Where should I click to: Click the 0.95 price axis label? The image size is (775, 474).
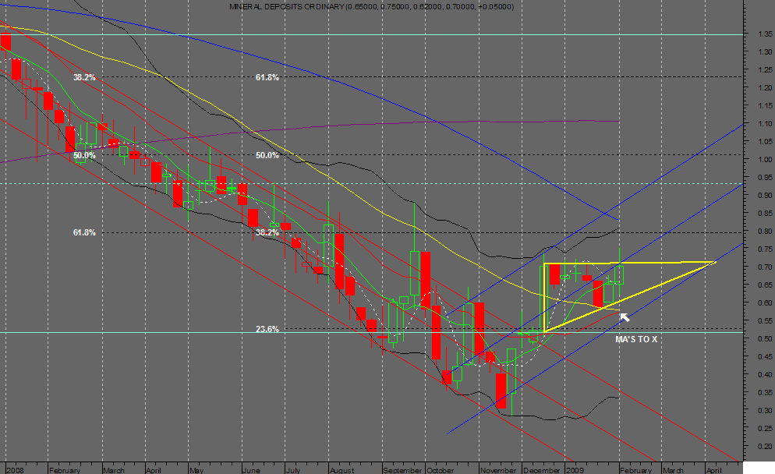765,178
